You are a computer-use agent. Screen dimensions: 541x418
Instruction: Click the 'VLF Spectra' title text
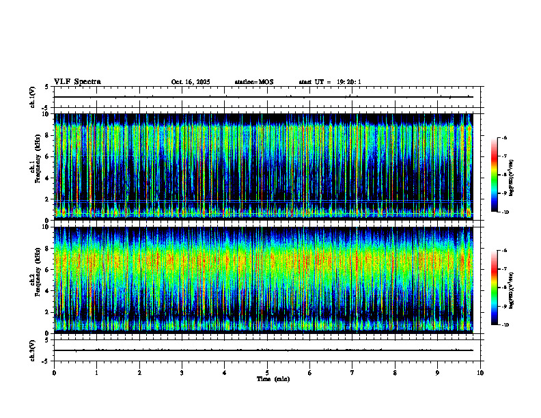77,82
